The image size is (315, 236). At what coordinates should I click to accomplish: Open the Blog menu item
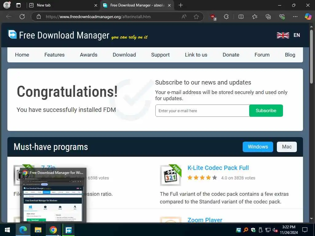click(290, 55)
